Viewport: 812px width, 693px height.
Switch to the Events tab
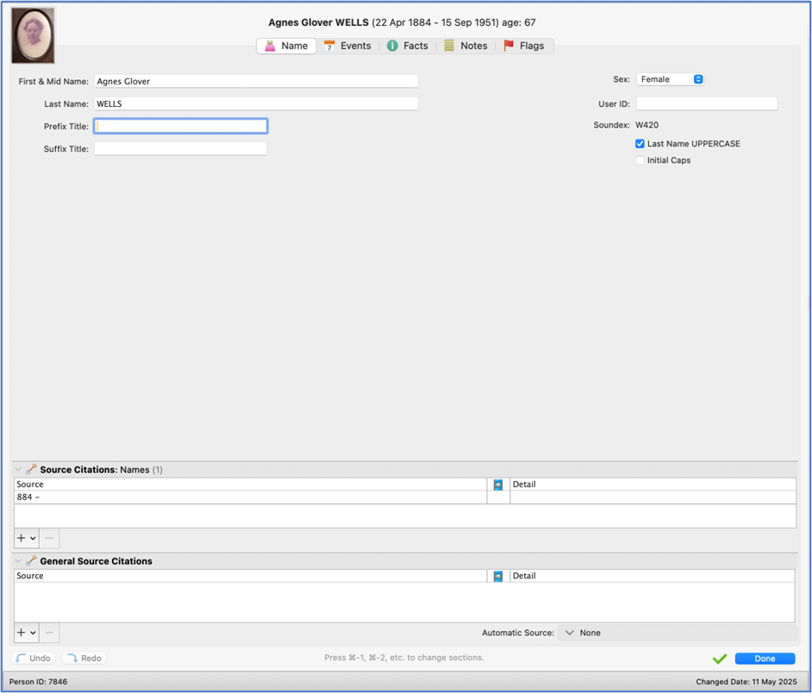347,46
